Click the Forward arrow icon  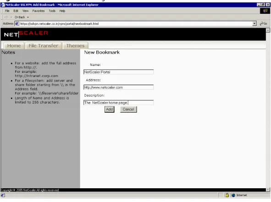click(x=6, y=17)
